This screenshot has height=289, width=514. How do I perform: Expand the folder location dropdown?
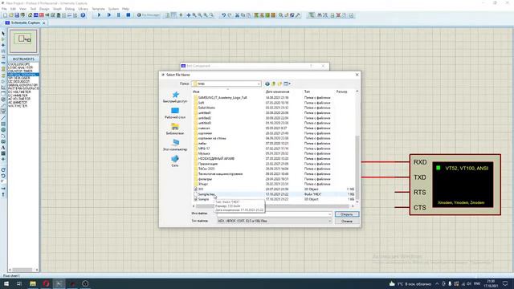click(259, 83)
